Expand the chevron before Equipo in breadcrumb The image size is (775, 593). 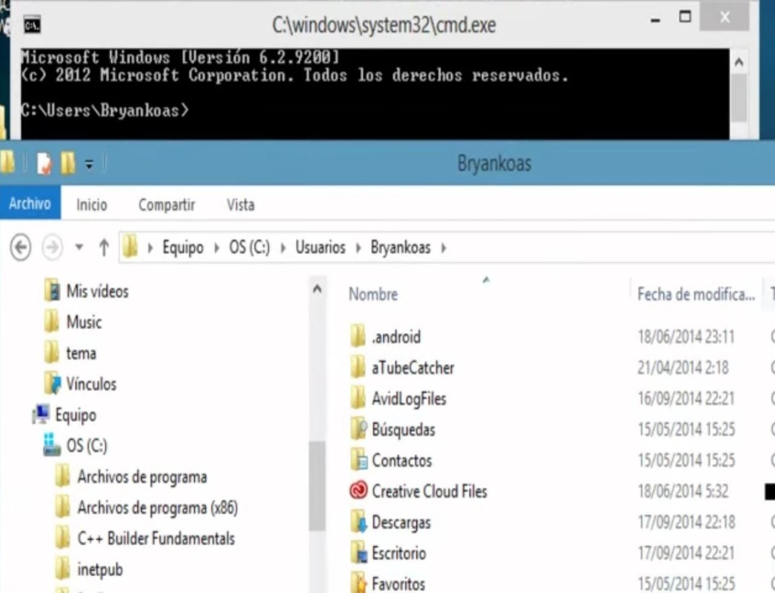pyautogui.click(x=150, y=248)
